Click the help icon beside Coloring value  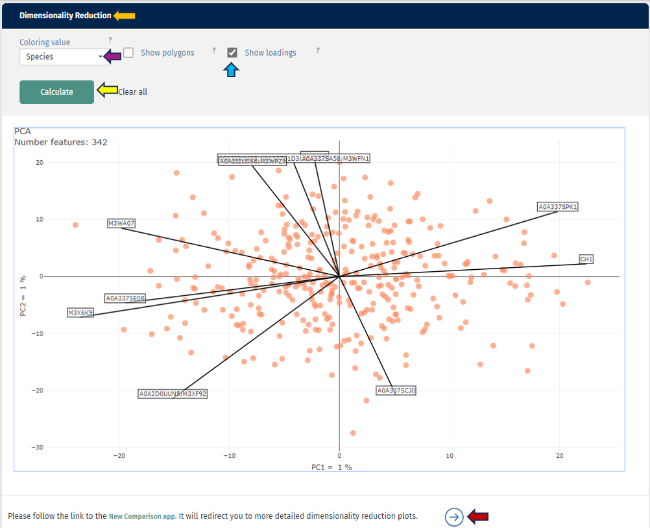click(108, 40)
